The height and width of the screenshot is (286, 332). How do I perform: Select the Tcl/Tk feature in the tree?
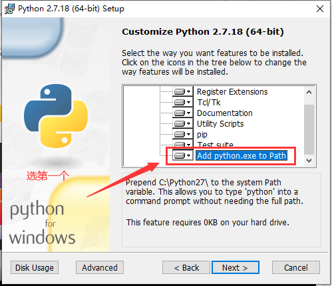tap(209, 103)
